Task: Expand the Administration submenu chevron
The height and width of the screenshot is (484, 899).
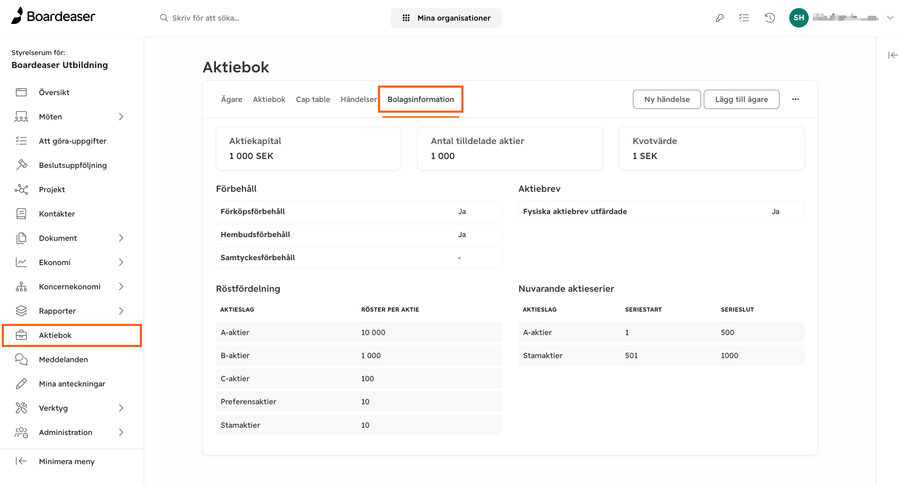Action: click(121, 432)
